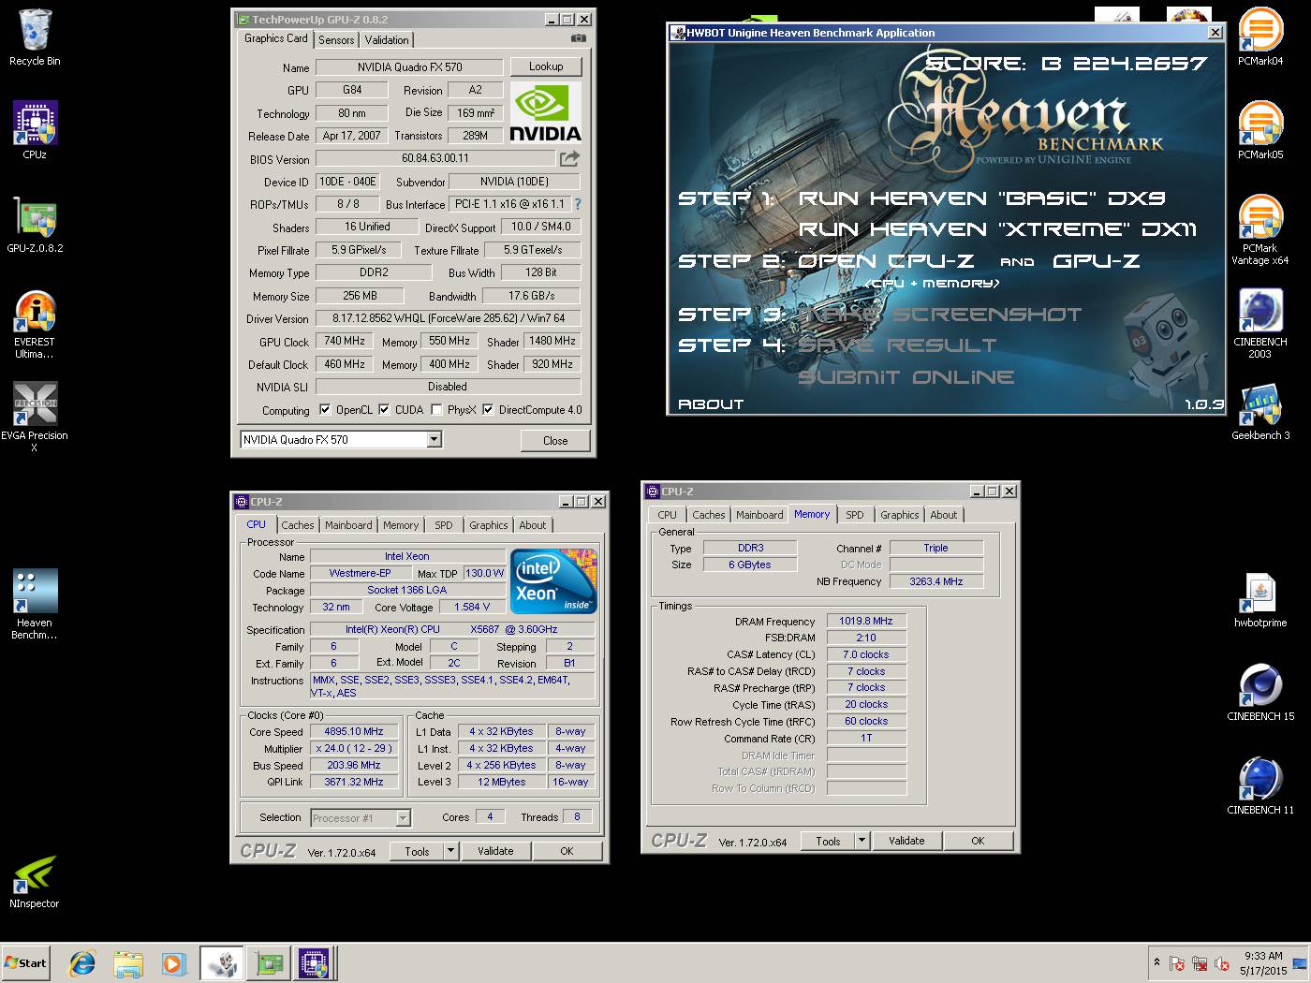Click the tray network disconnected icon
The height and width of the screenshot is (983, 1311).
(x=1200, y=963)
